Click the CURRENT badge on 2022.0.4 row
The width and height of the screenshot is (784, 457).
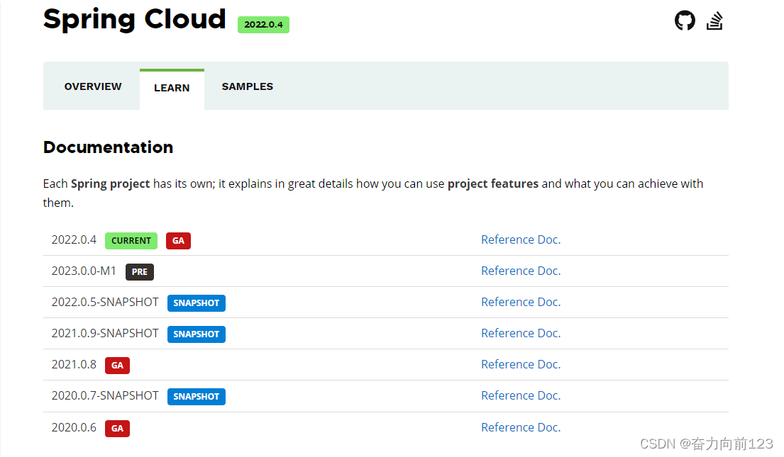coord(131,241)
